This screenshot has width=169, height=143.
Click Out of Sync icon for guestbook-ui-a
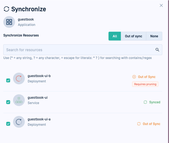click(139, 124)
